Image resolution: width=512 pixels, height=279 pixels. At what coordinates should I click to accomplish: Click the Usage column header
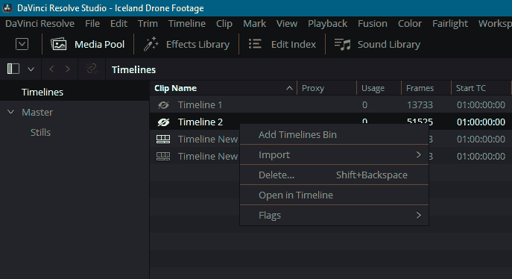click(373, 88)
